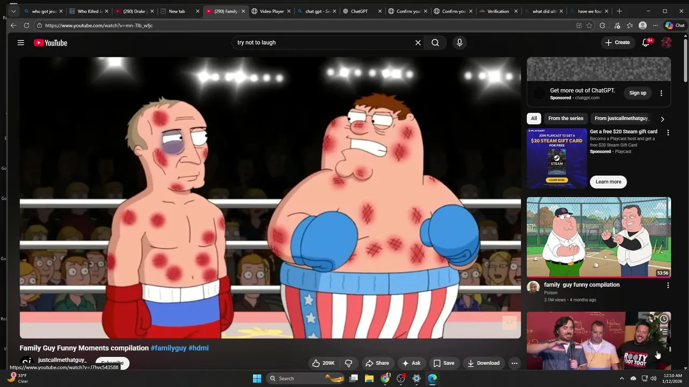689x387 pixels.
Task: Open the taskbar clock showing 12:10 AM
Action: click(x=673, y=378)
